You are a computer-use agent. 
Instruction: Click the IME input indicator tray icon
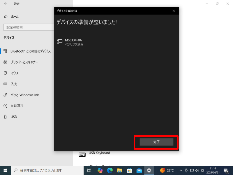click(x=202, y=171)
